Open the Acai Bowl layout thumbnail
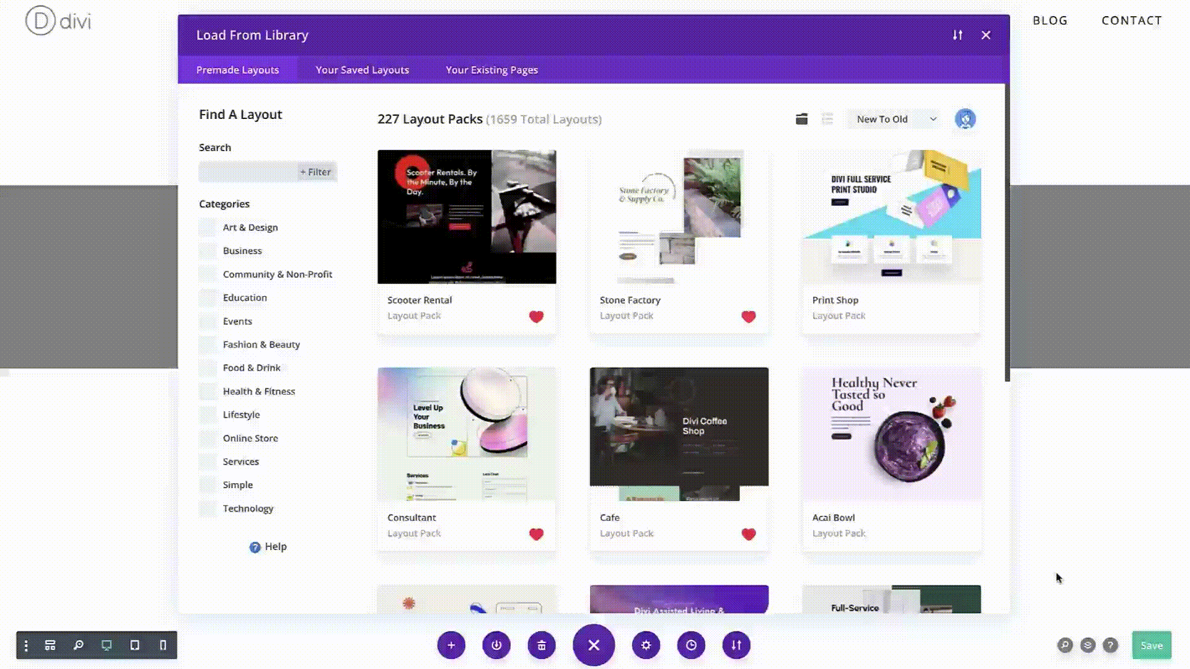 pyautogui.click(x=891, y=434)
